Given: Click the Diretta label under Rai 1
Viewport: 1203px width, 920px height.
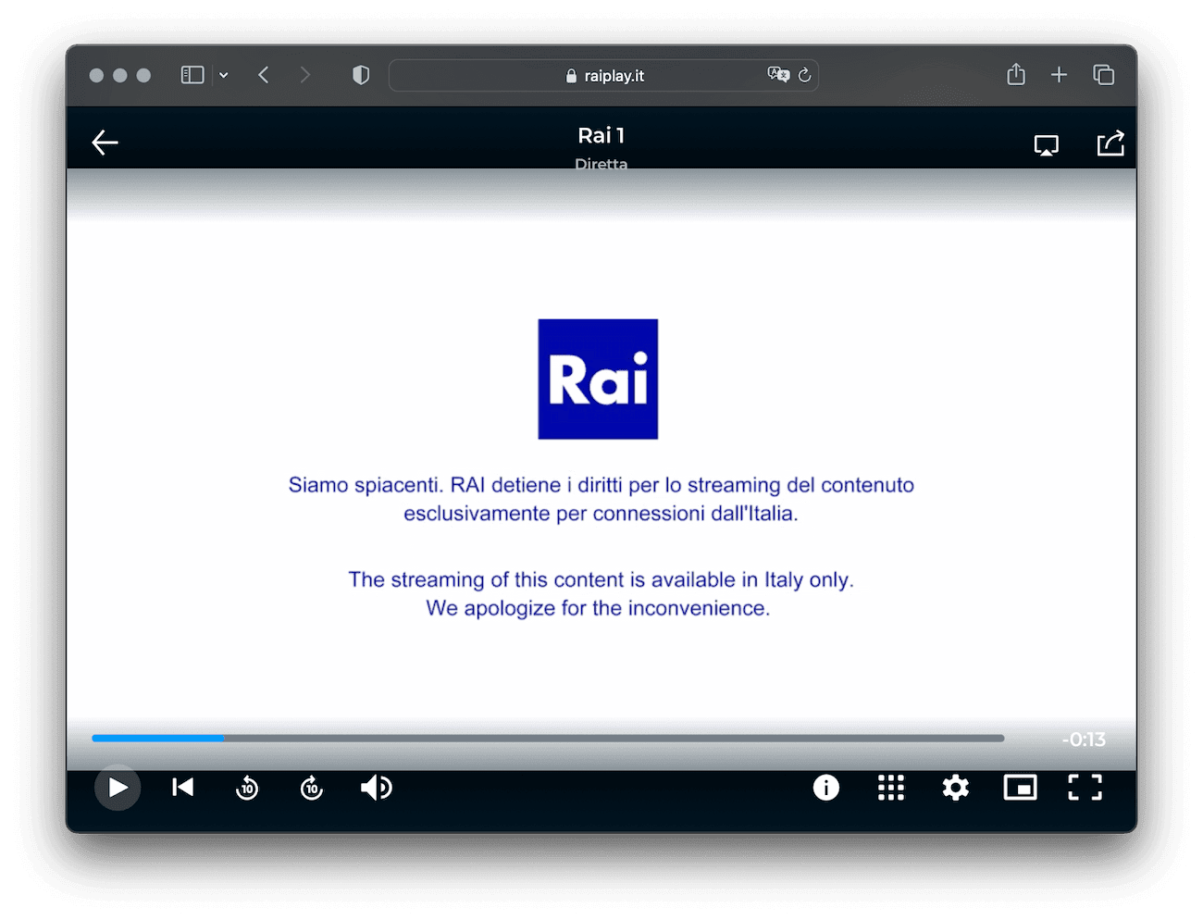Looking at the screenshot, I should (601, 164).
